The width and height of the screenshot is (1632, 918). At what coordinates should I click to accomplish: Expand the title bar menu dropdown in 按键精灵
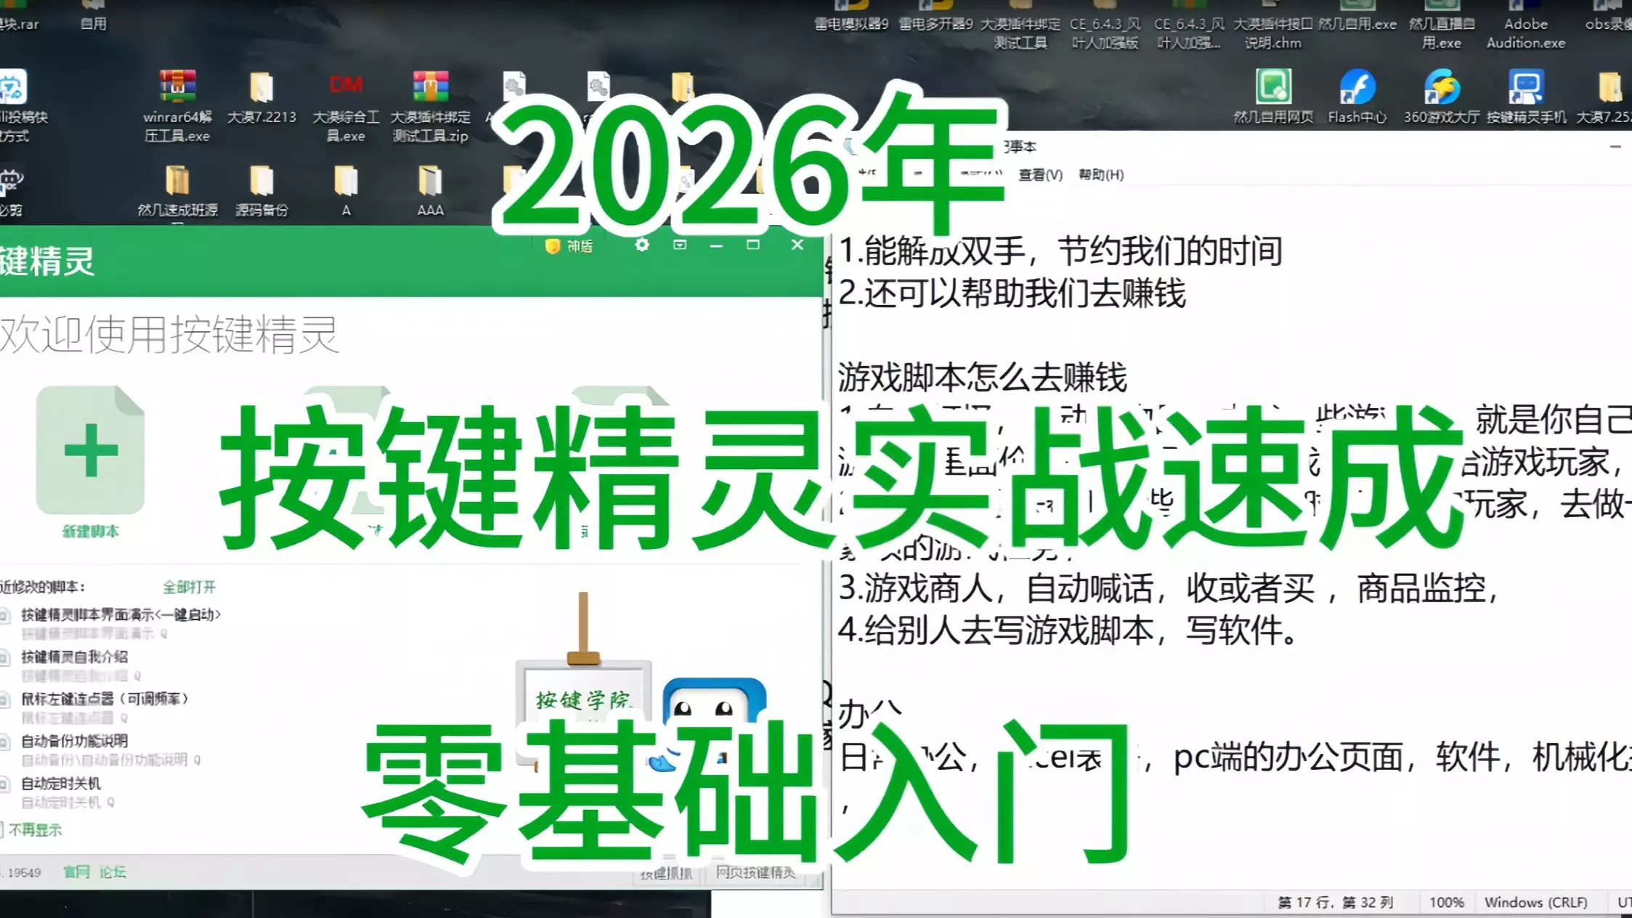point(680,245)
